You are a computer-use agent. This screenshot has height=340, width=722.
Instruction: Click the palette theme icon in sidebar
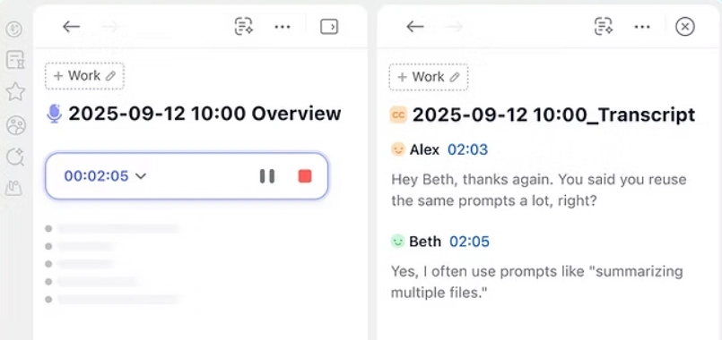click(16, 125)
